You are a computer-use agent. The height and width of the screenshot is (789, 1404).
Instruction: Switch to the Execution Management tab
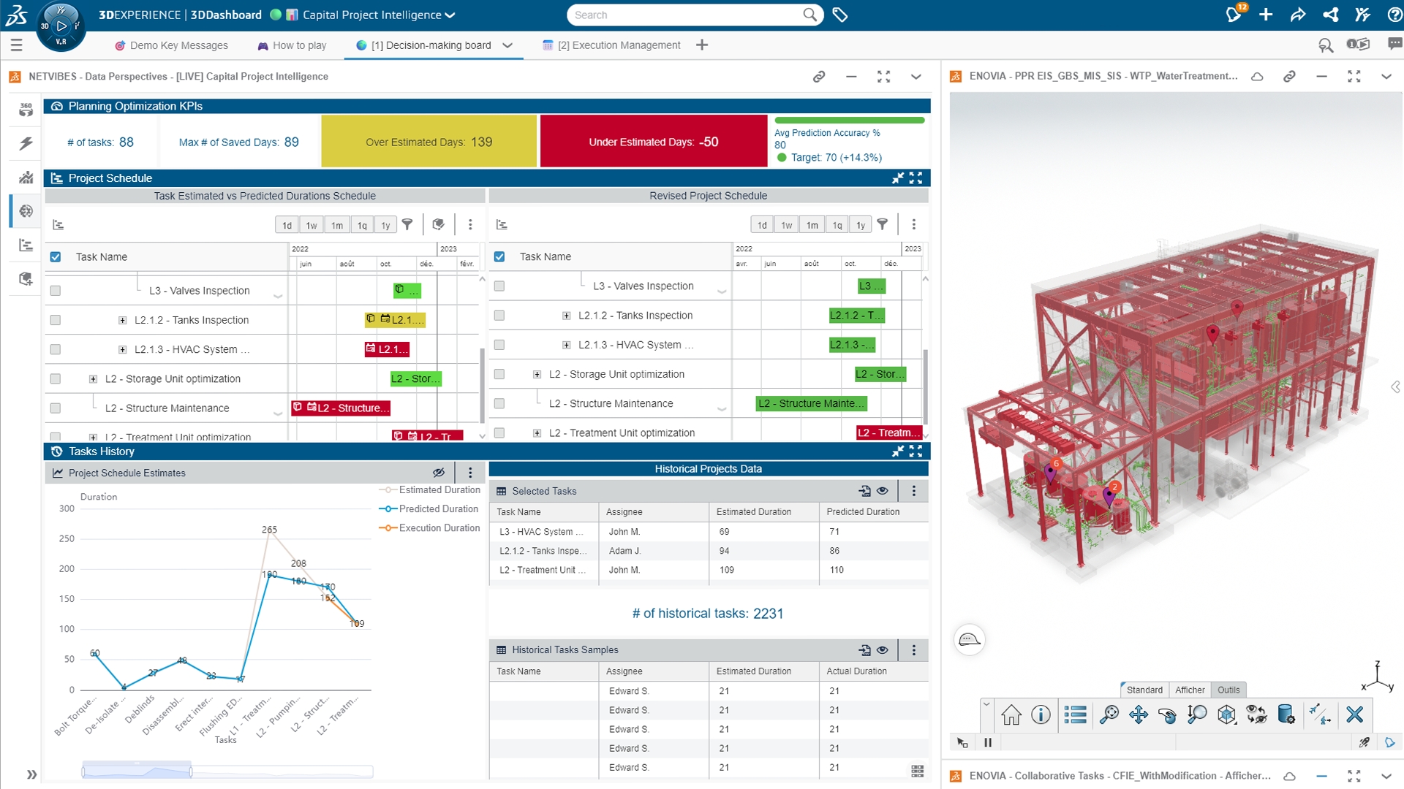tap(618, 45)
